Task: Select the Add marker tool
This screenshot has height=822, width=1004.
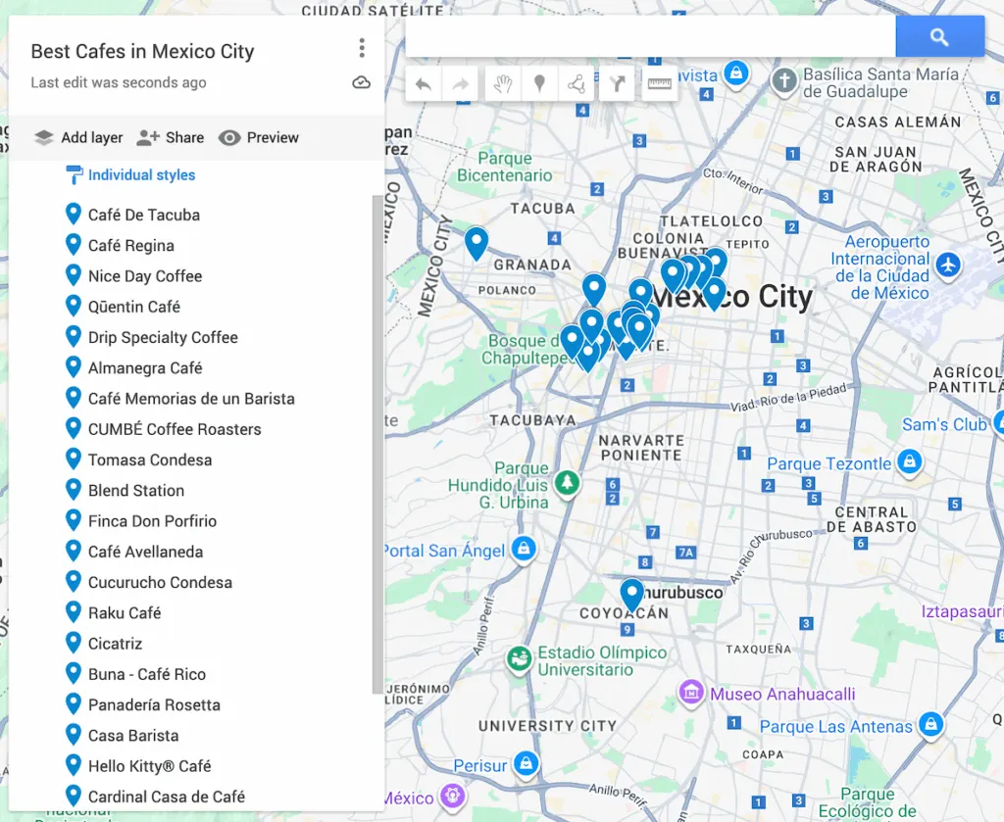Action: click(x=540, y=84)
